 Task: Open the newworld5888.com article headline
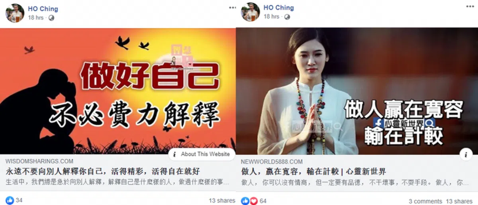[314, 171]
